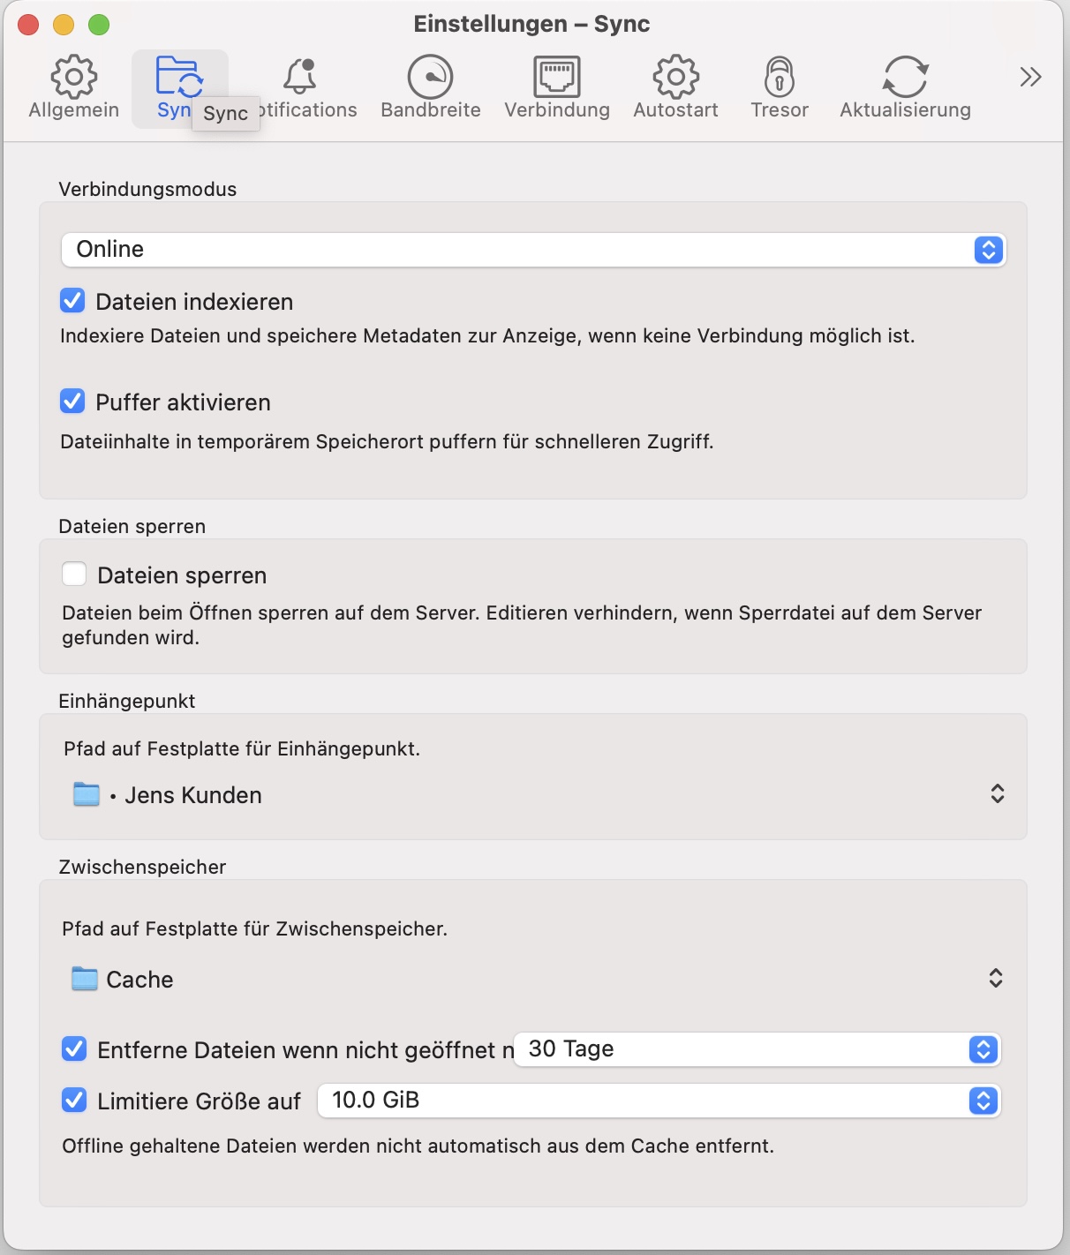Minimize the window using the yellow button
This screenshot has height=1255, width=1070.
[x=64, y=25]
